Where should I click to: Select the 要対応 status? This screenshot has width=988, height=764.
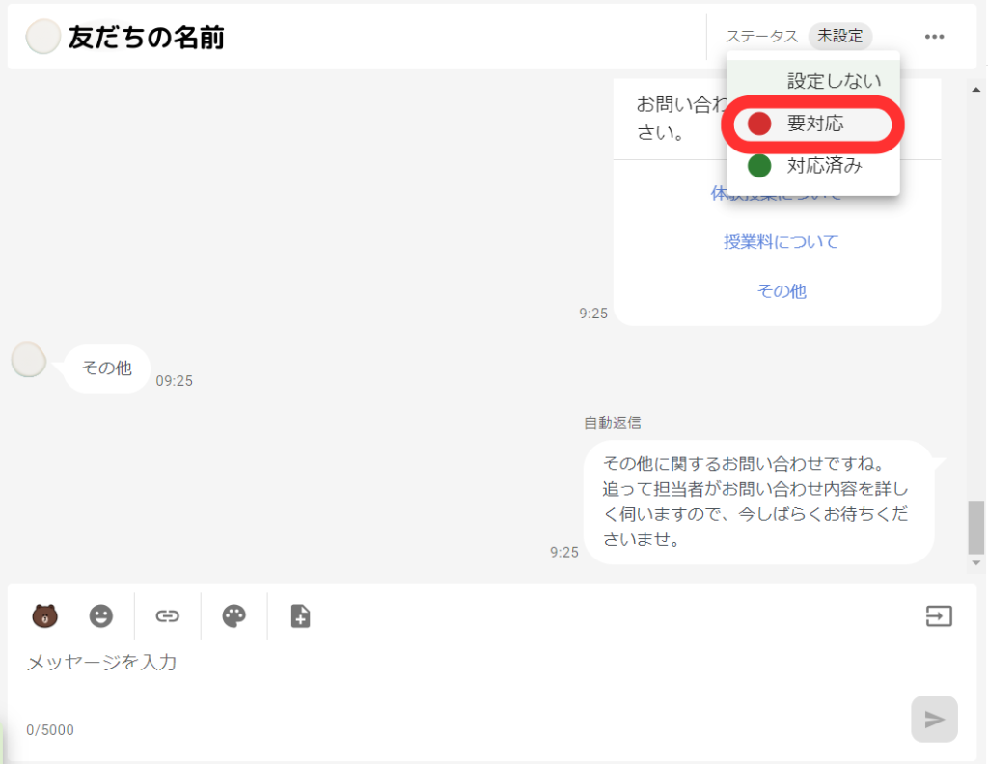tap(813, 123)
